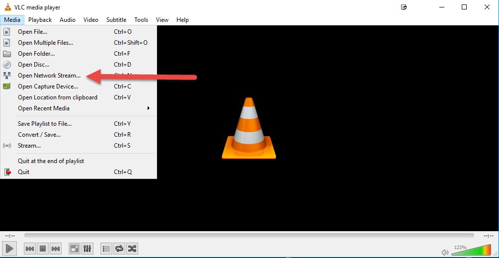Stop playback with the square button
499x258 pixels.
pos(43,249)
